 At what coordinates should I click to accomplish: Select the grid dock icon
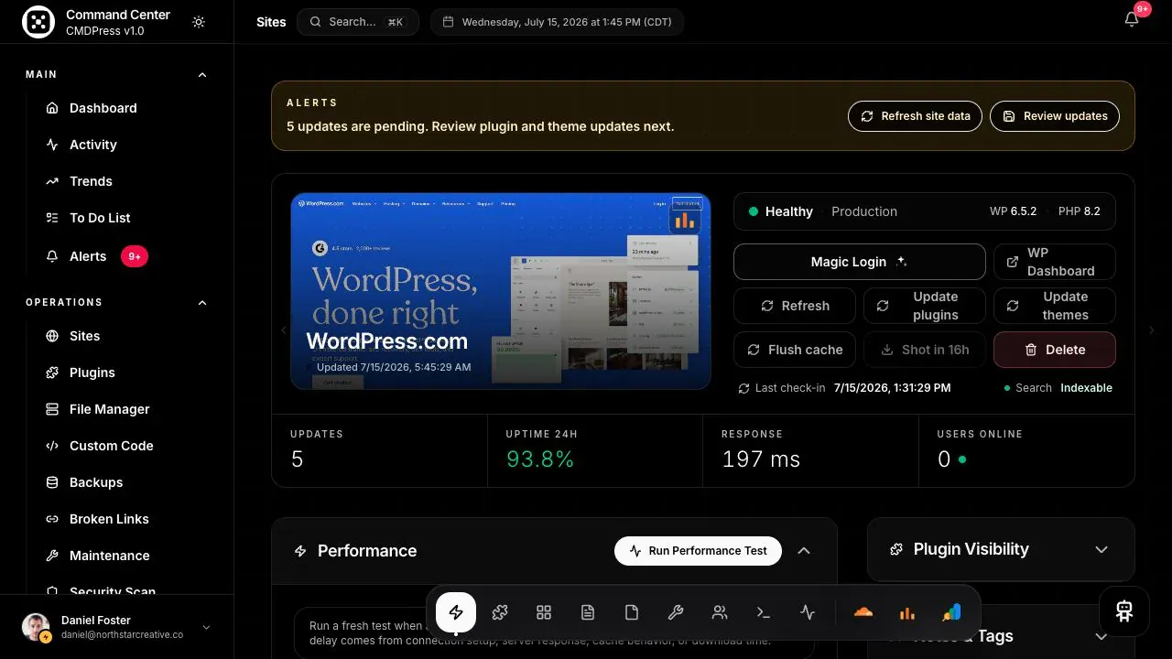[544, 612]
